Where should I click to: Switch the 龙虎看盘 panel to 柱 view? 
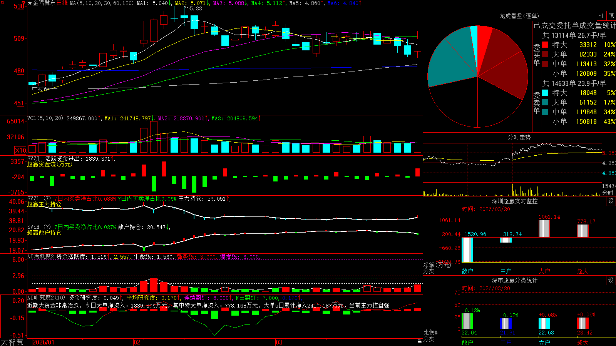coord(601,15)
